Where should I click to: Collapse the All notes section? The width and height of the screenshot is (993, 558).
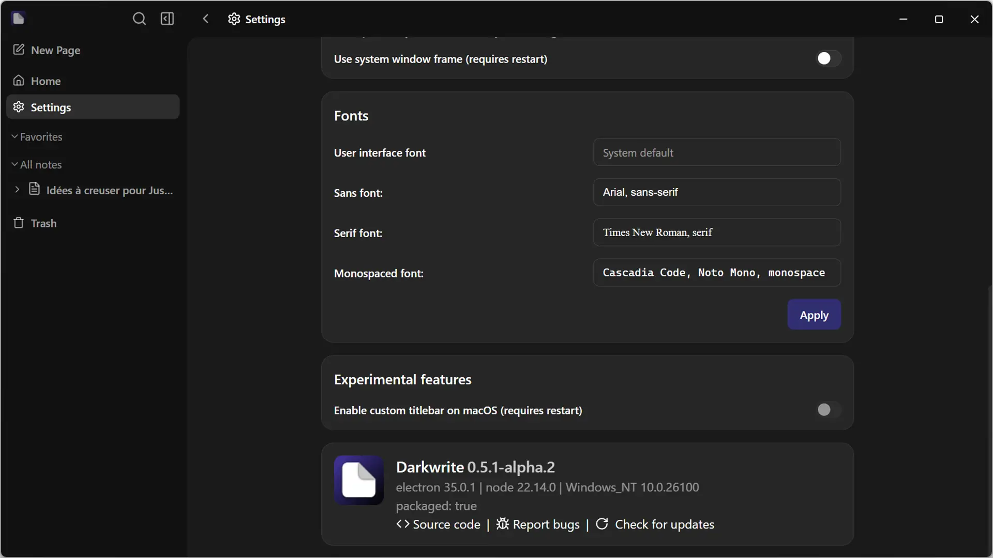[37, 165]
